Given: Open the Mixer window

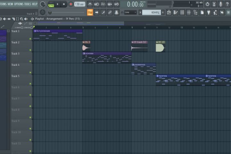Looking at the screenshot, I should point(189,13).
